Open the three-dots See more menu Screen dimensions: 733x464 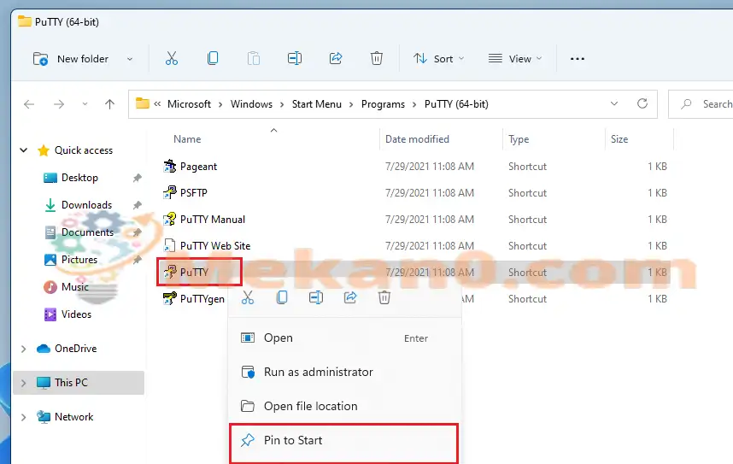point(578,58)
